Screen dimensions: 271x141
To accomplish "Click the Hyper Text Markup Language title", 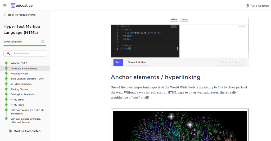I will (22, 30).
